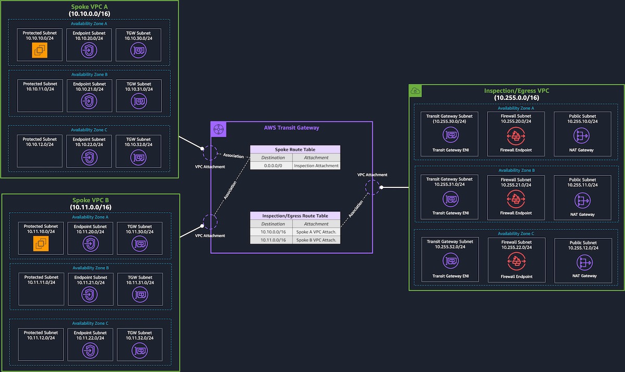Click the AWS Transit Gateway icon in box corner
Viewport: 625px width, 372px height.
point(217,128)
